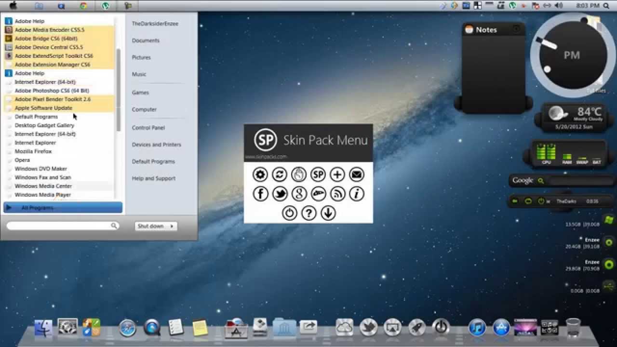Click the power icon in Skin Pack Menu
This screenshot has width=617, height=347.
[289, 213]
